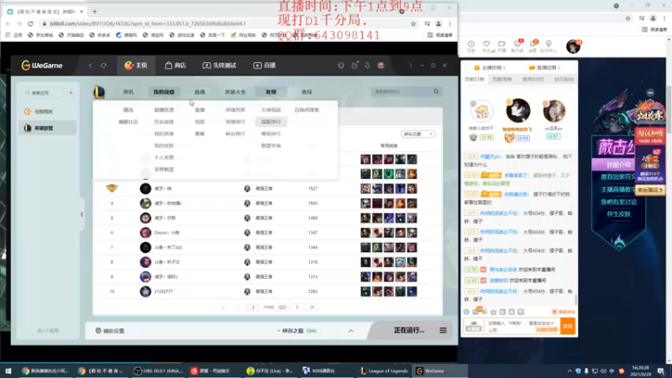This screenshot has height=378, width=672.
Task: Open the 消息 notification icon
Action: (533, 46)
